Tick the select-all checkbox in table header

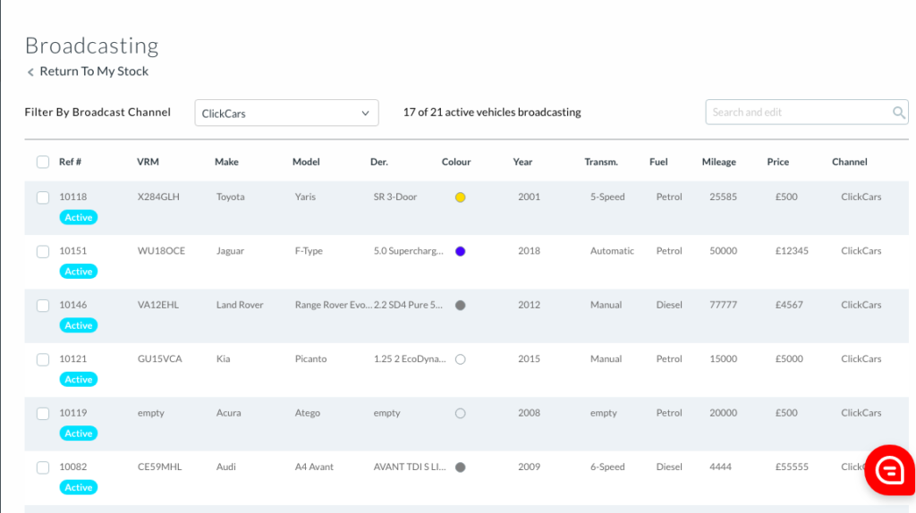[x=43, y=163]
